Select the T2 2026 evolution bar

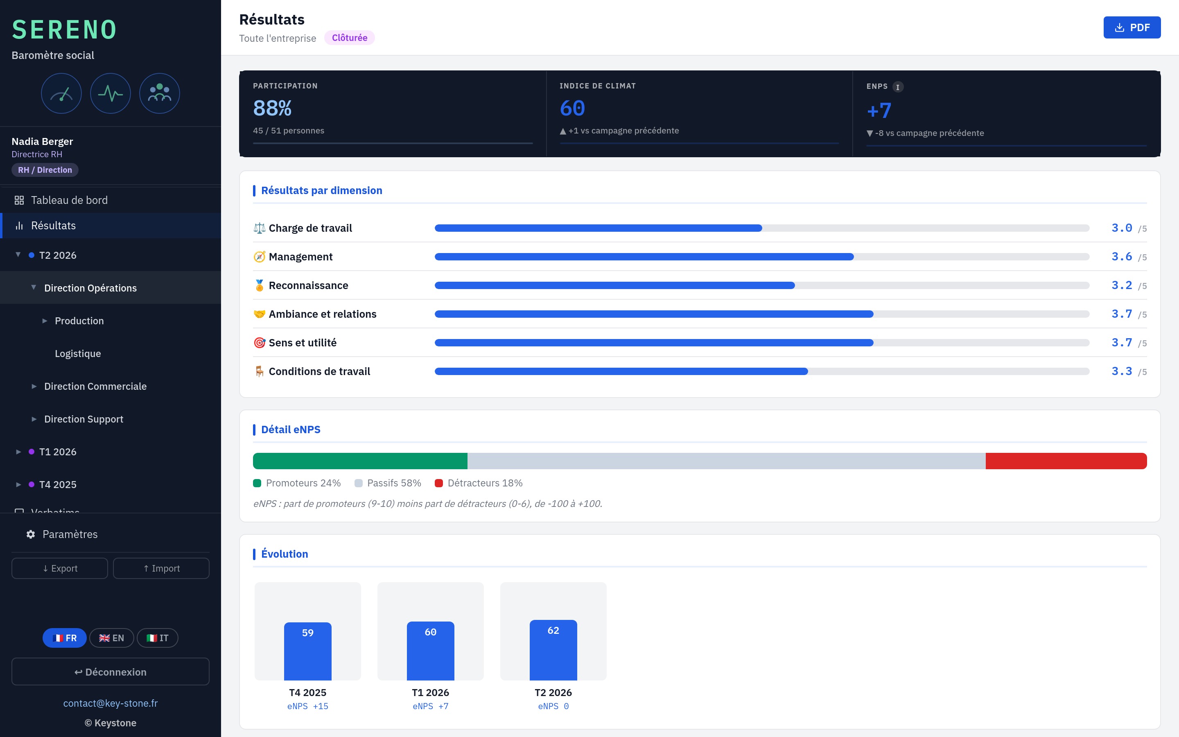coord(553,650)
